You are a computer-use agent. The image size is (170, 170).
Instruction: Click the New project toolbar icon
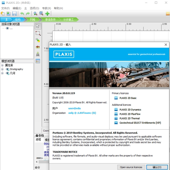coord(3,14)
